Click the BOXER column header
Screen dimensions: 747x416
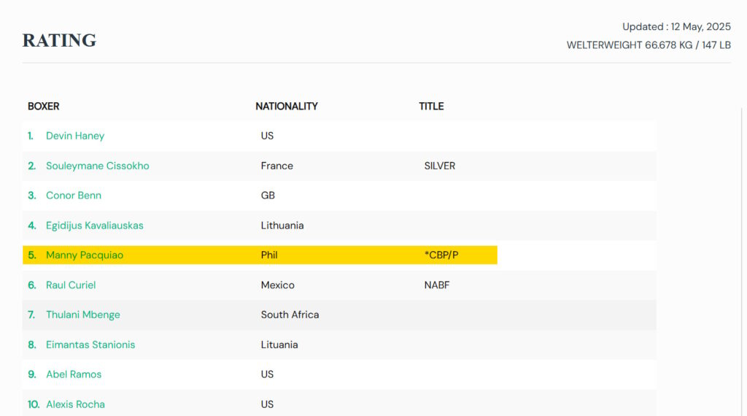click(44, 107)
